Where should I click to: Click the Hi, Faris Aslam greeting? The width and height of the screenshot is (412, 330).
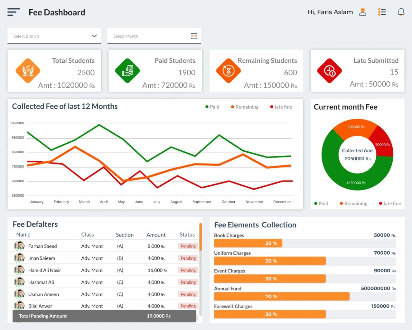[x=330, y=12]
